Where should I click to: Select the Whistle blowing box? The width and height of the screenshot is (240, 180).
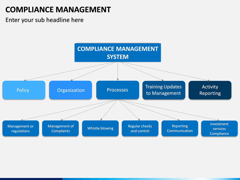click(100, 128)
